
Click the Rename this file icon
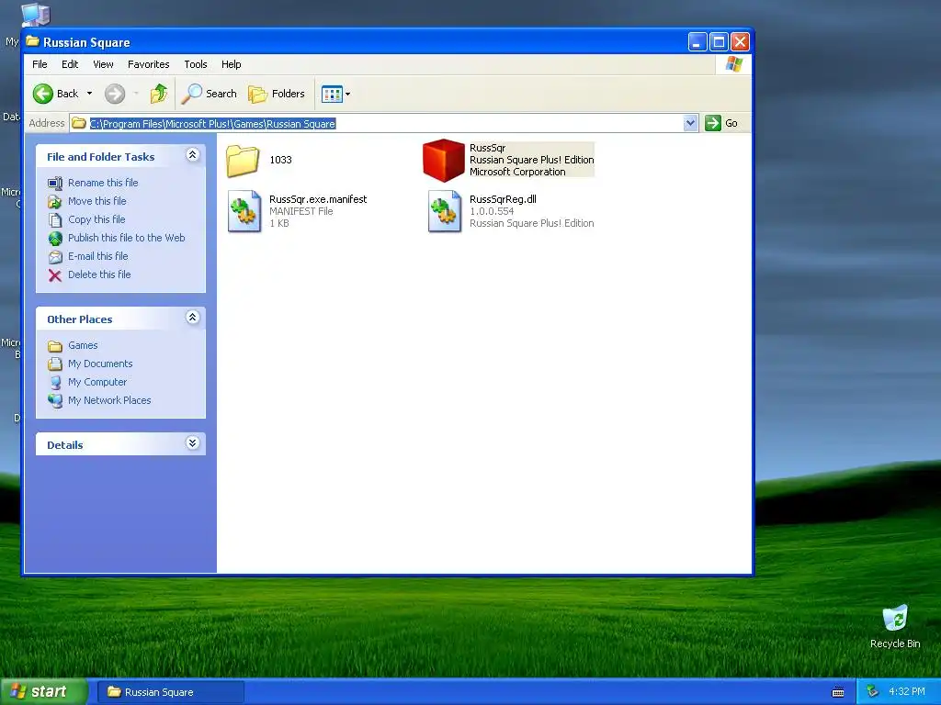(55, 183)
